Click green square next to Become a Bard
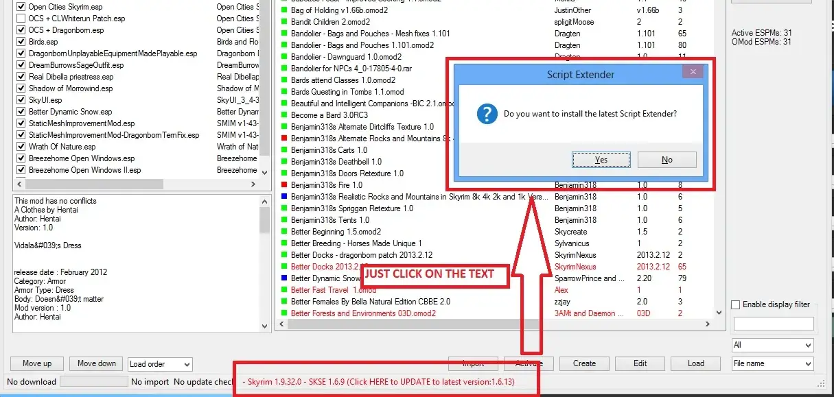The height and width of the screenshot is (397, 834). point(284,115)
